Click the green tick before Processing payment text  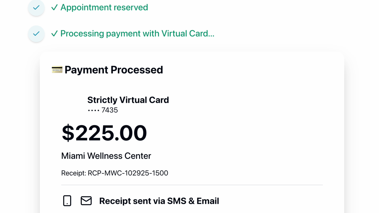(x=54, y=33)
